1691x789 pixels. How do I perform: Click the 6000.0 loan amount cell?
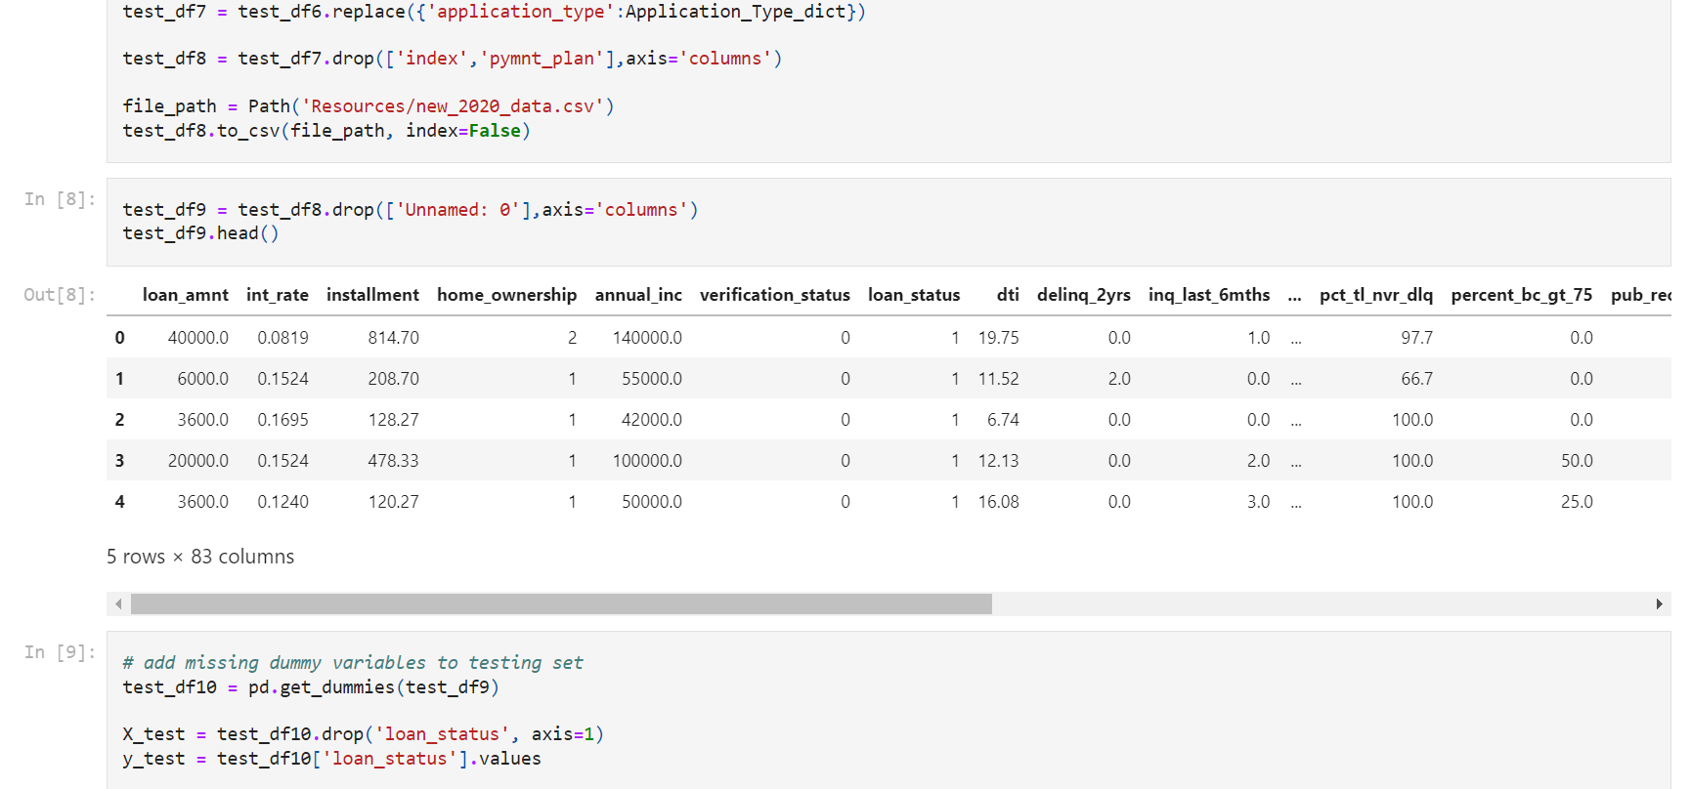203,379
